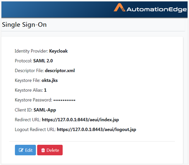Click the Keystore Alias value 1
Screen dimensions: 189x165
pos(45,90)
